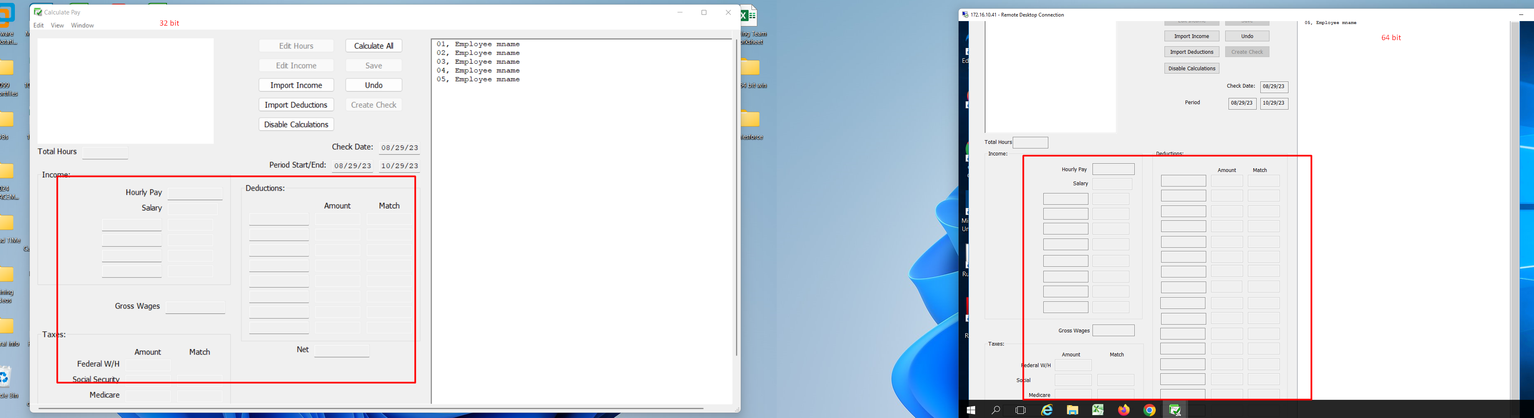Click Save in the 32 bit window
The image size is (1534, 418).
tap(374, 65)
